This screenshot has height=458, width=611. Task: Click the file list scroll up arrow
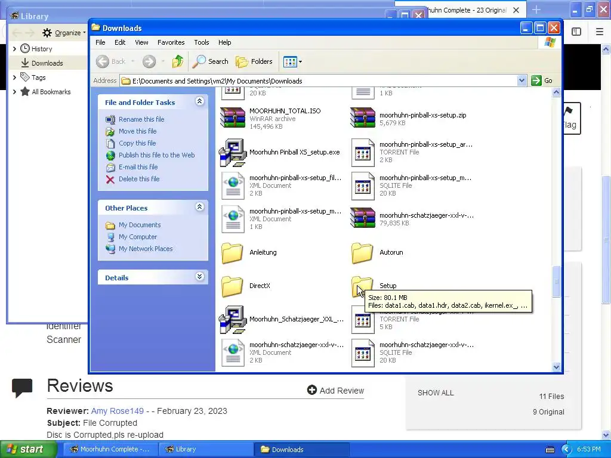556,92
